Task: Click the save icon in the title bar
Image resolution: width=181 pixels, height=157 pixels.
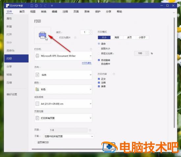Action: click(x=32, y=6)
